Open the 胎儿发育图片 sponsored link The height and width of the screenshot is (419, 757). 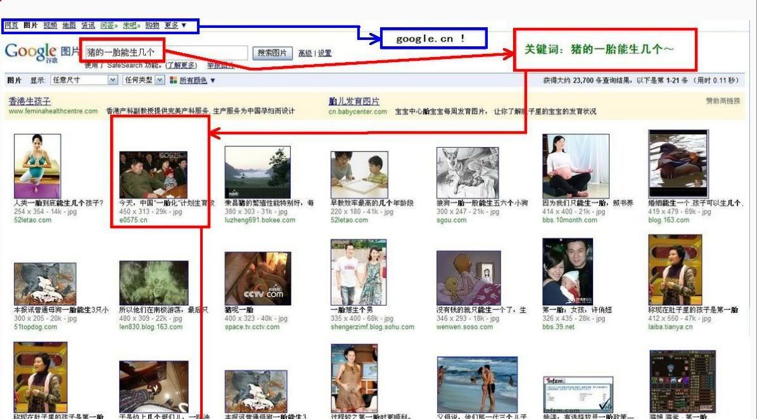pos(354,101)
